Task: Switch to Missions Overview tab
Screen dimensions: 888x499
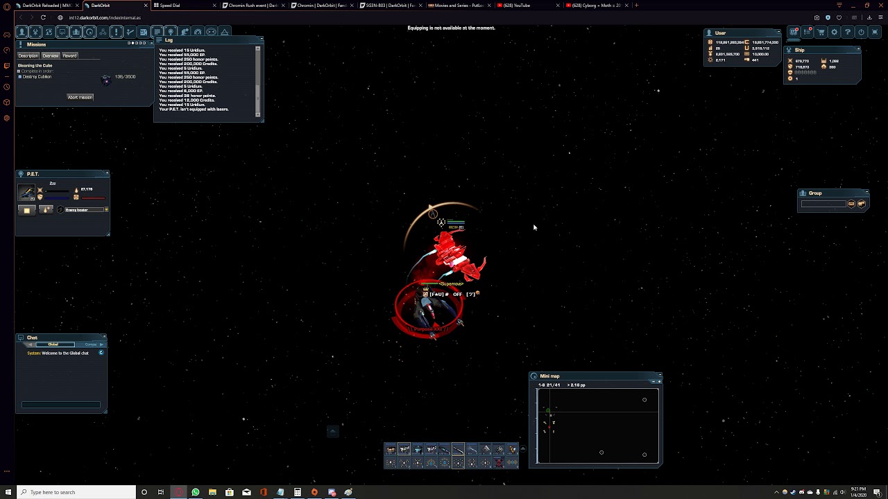Action: tap(51, 55)
